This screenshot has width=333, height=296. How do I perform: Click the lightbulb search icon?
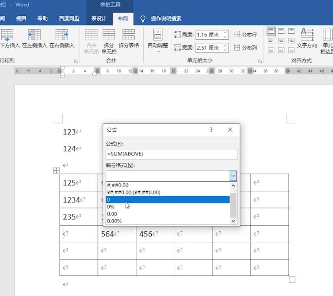[x=143, y=19]
